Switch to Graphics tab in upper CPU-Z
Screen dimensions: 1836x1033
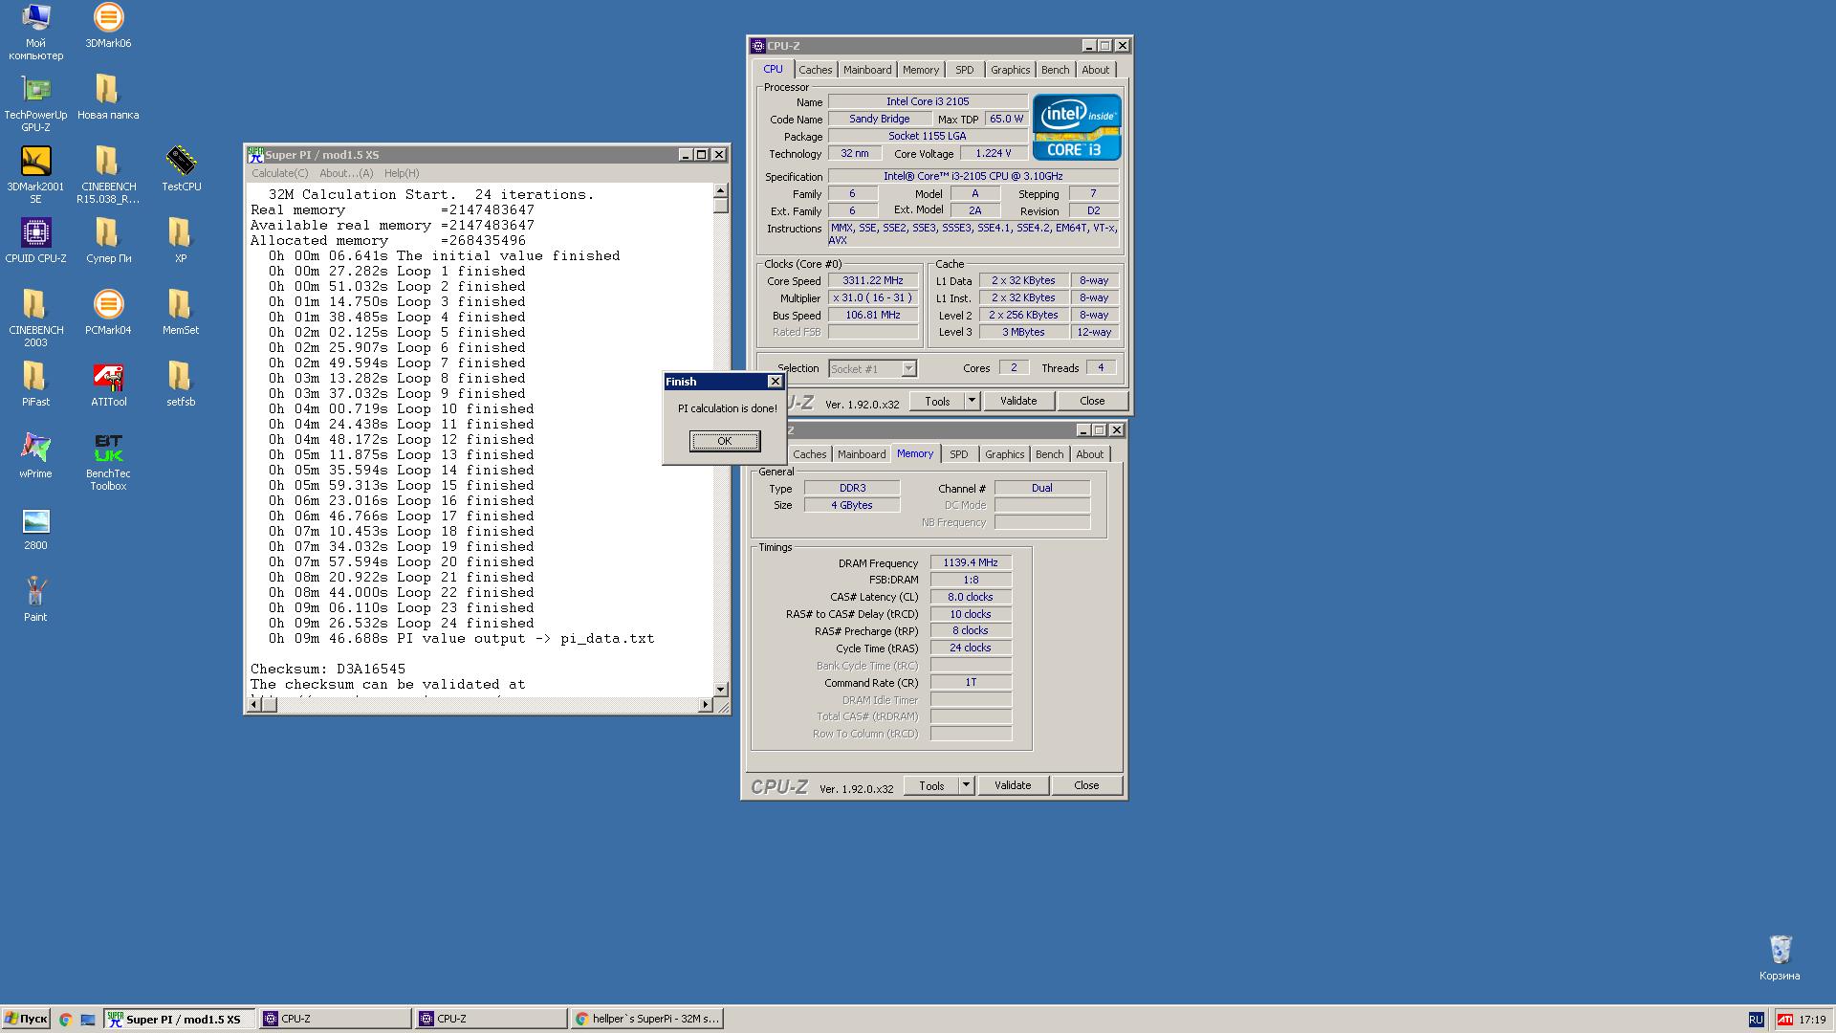(1010, 70)
